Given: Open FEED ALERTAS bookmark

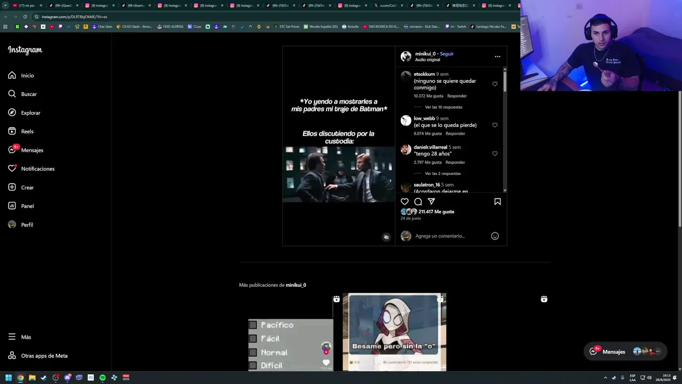Looking at the screenshot, I should 170,27.
